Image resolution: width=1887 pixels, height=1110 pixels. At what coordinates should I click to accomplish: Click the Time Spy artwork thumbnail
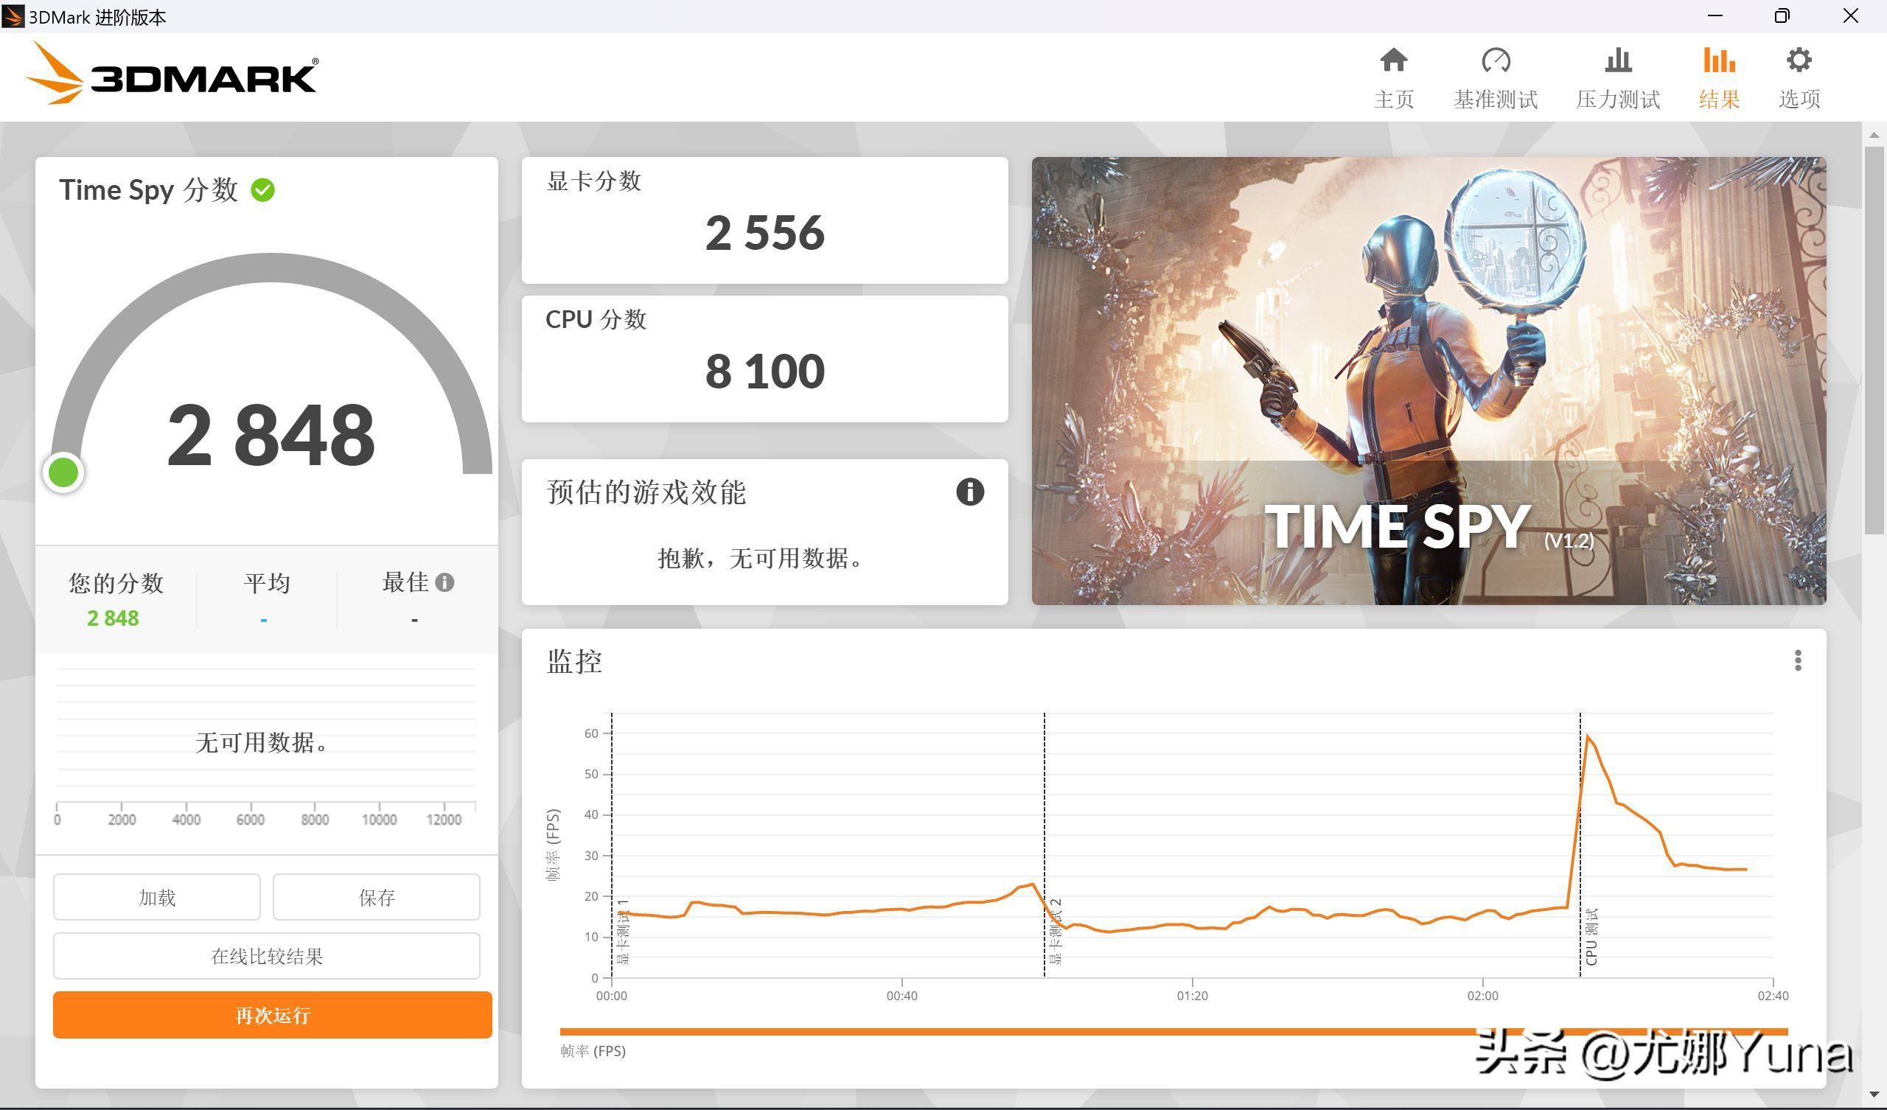tap(1429, 380)
